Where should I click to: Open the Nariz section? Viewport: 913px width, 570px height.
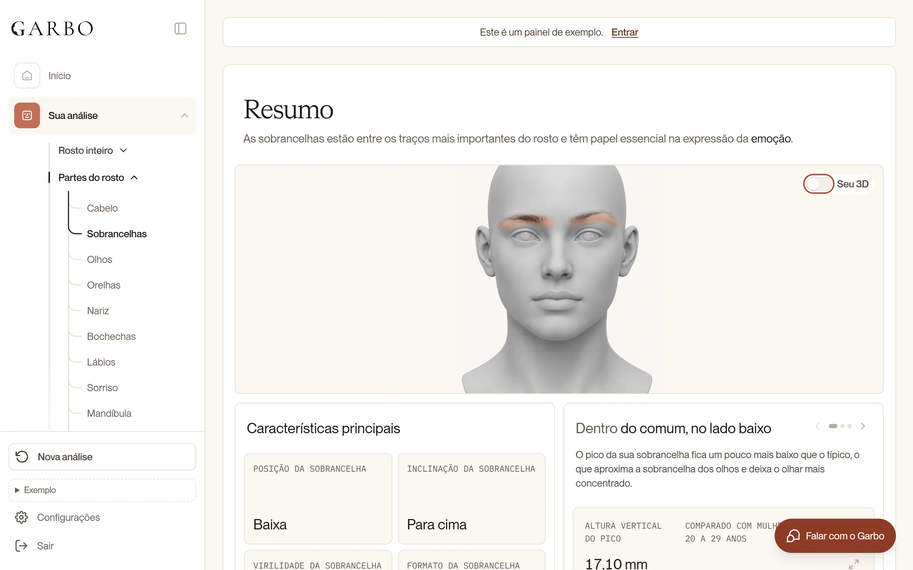98,311
